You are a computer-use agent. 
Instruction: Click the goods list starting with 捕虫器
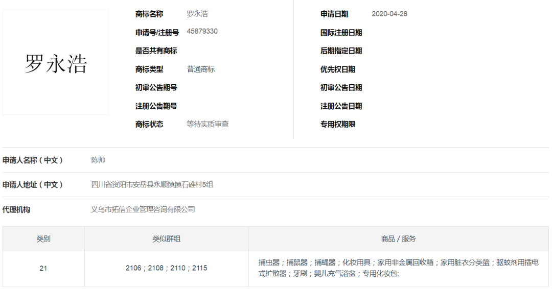point(399,268)
